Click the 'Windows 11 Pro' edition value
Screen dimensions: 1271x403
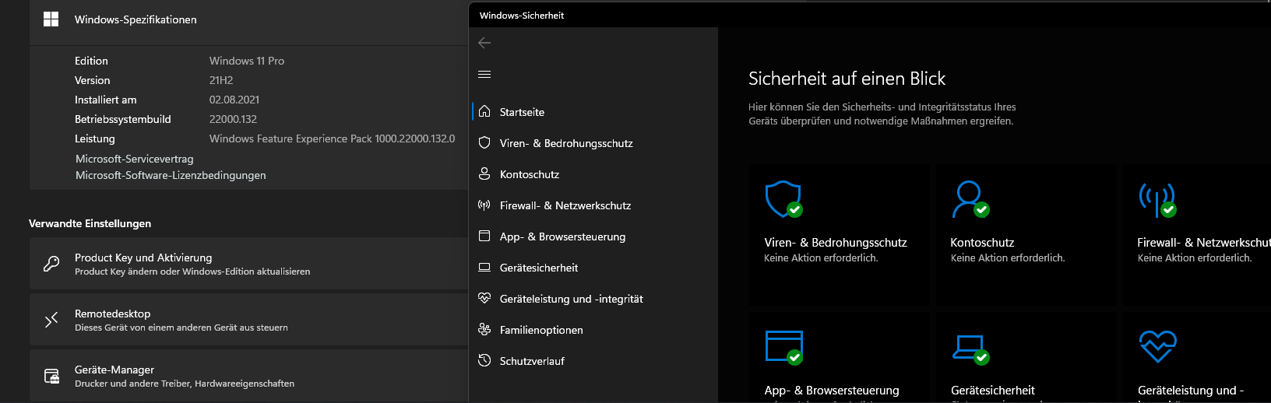click(x=247, y=61)
